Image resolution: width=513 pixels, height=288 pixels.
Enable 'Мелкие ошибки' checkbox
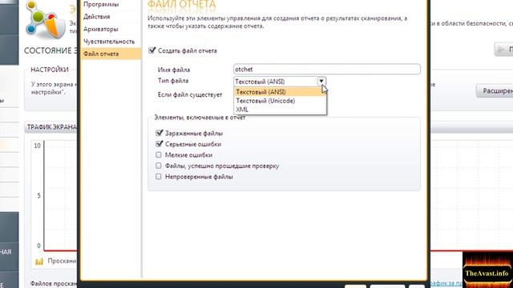[159, 154]
